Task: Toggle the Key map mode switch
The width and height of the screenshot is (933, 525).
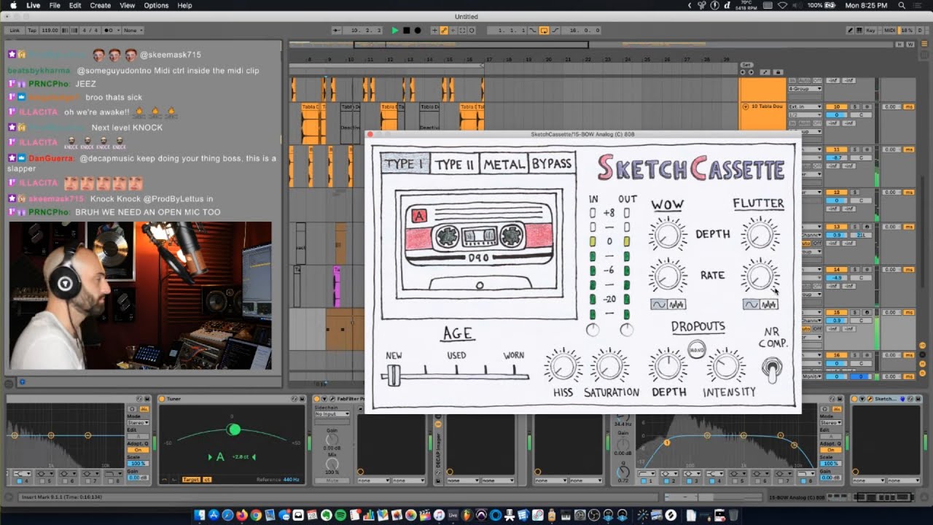Action: click(x=870, y=31)
